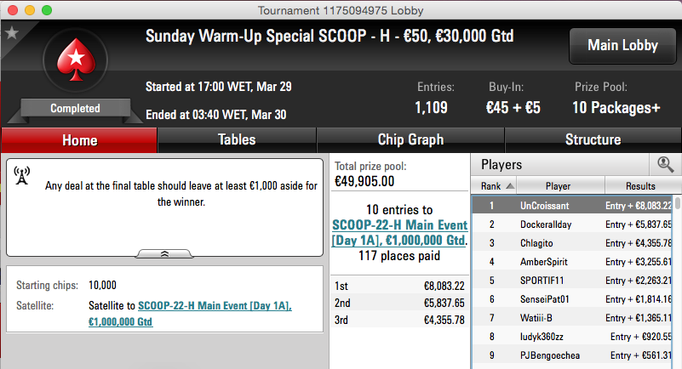This screenshot has width=682, height=369.
Task: Open the Chip Graph tab
Action: point(410,139)
